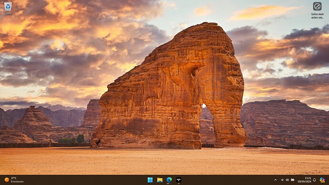Open notifications bell icon
This screenshot has height=185, width=329.
pos(315,180)
